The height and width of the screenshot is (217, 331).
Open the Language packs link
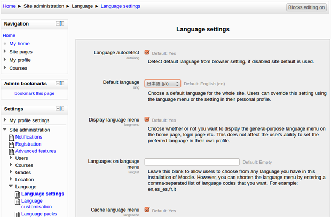[x=39, y=214]
